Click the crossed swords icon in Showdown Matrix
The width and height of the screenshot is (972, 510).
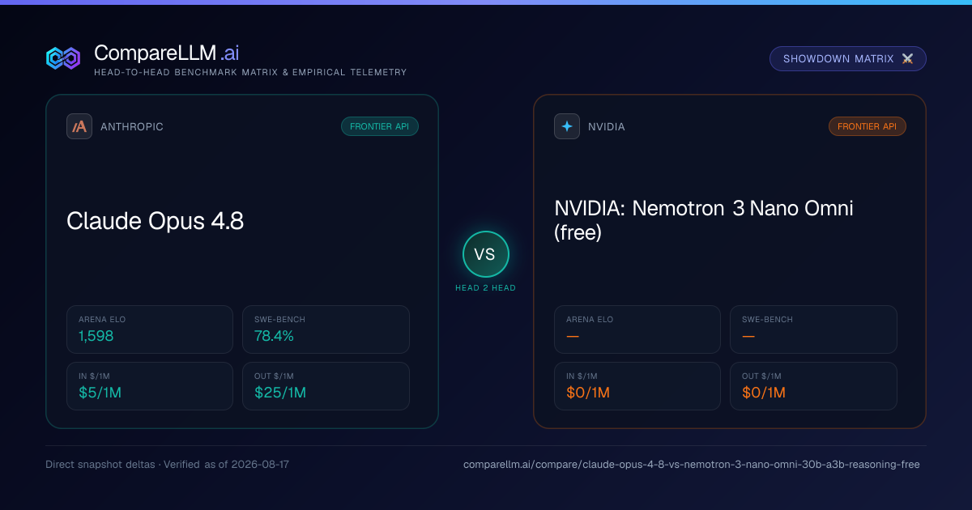point(907,59)
